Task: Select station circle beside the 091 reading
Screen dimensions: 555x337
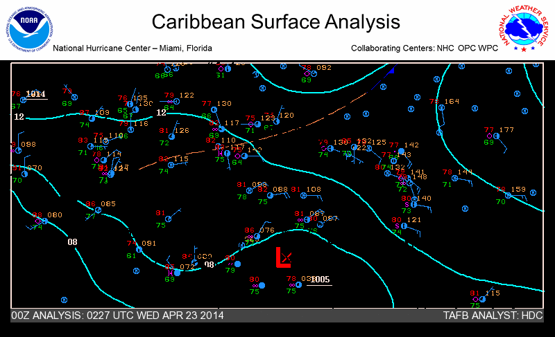Action: [139, 250]
